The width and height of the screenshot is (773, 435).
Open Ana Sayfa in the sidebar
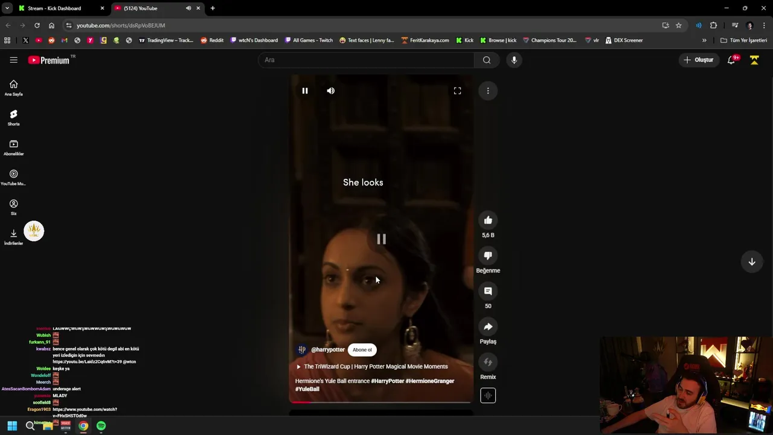click(13, 88)
